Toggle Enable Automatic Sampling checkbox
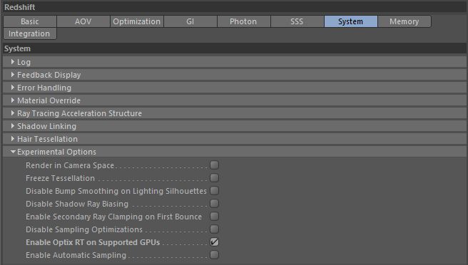468x265 pixels. click(214, 254)
